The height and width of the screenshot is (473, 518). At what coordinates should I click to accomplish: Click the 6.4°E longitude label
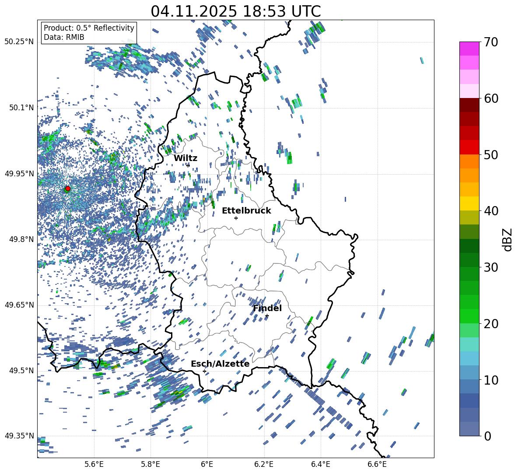click(320, 464)
